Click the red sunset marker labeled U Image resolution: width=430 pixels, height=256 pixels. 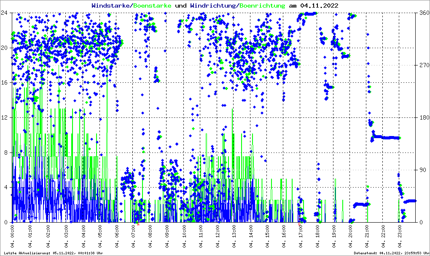click(x=299, y=224)
